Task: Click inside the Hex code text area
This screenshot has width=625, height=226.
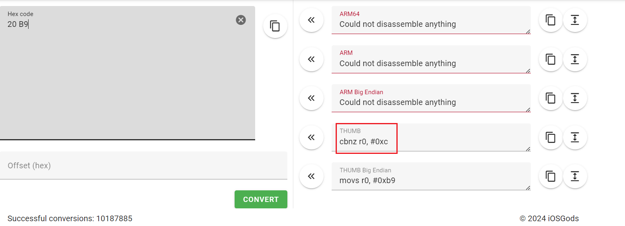Action: pos(127,80)
